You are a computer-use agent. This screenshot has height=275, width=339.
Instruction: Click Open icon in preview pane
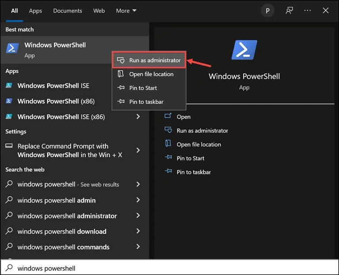click(x=168, y=116)
